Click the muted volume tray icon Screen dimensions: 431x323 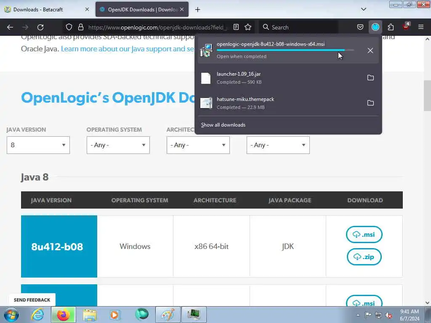click(388, 315)
